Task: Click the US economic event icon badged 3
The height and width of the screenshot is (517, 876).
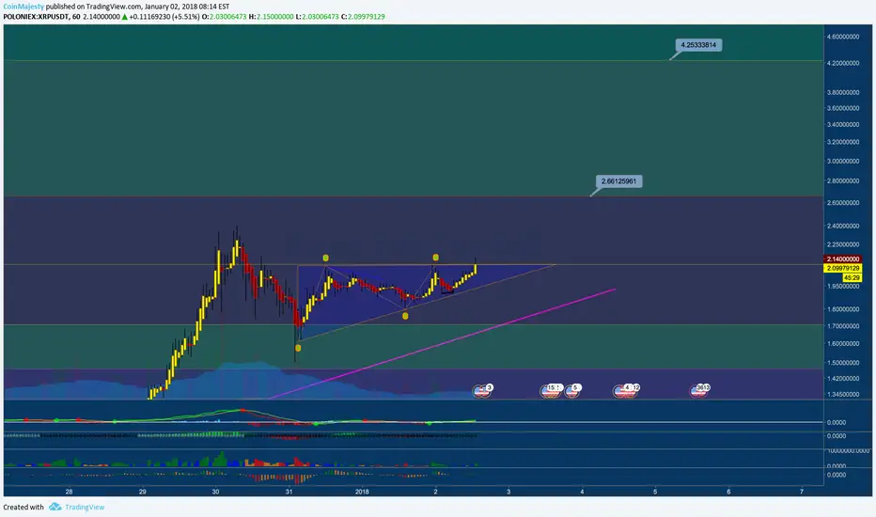Action: coord(482,391)
